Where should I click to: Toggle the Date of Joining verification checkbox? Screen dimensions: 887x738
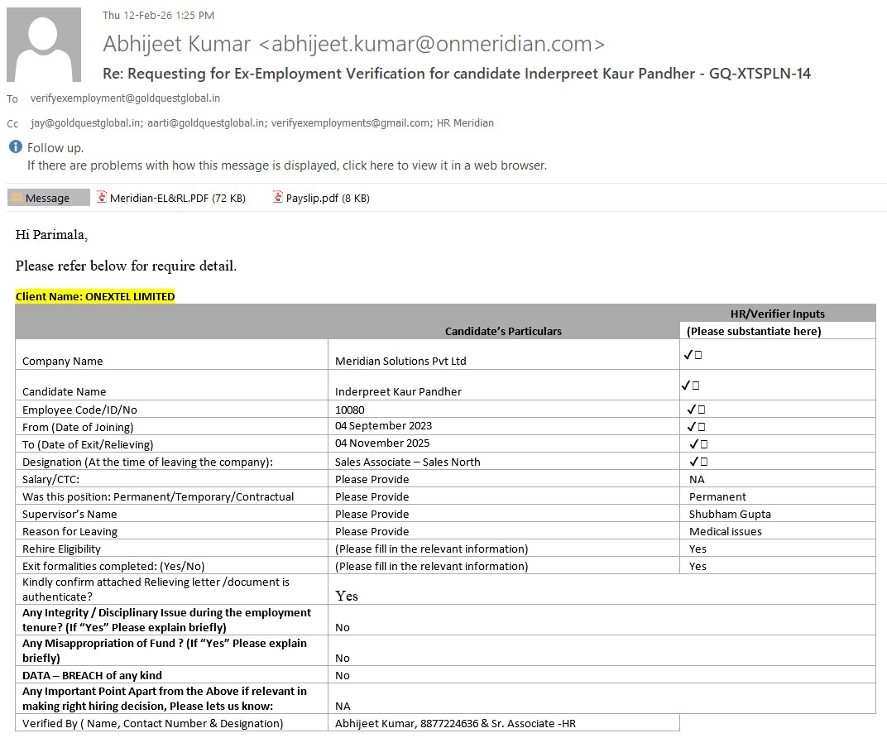(x=701, y=427)
